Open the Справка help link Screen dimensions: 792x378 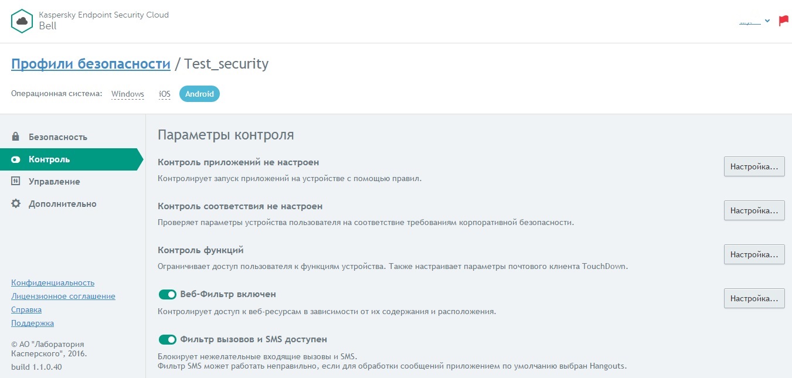26,309
